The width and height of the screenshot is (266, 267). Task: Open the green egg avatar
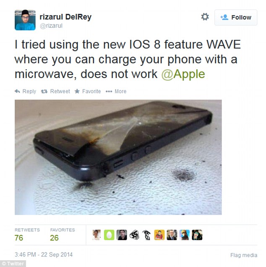click(x=109, y=235)
